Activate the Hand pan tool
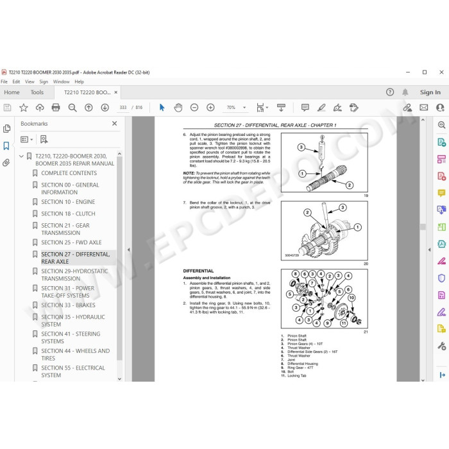 click(x=178, y=108)
